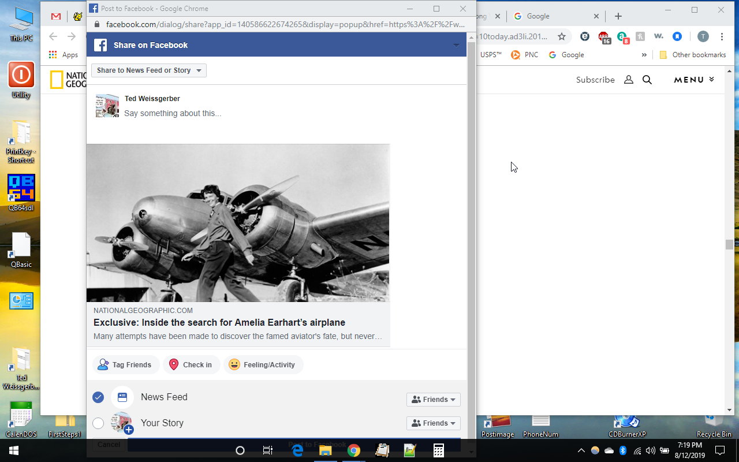The height and width of the screenshot is (462, 739).
Task: Click Ted Weissgerber profile picture
Action: coord(107,106)
